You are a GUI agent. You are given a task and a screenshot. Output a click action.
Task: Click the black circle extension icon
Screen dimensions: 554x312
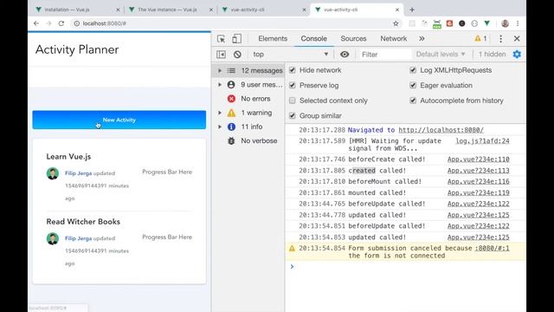(x=461, y=23)
